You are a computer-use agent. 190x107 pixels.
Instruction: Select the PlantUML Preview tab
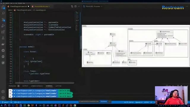[x=93, y=6]
